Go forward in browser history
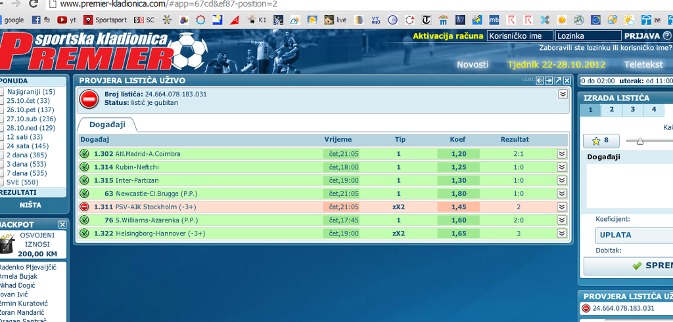The height and width of the screenshot is (322, 673). click(16, 4)
